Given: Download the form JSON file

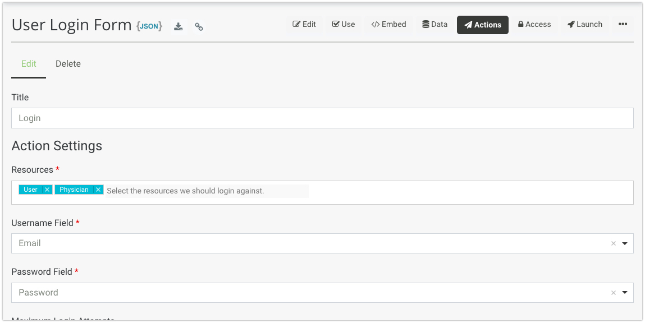Looking at the screenshot, I should coord(178,26).
